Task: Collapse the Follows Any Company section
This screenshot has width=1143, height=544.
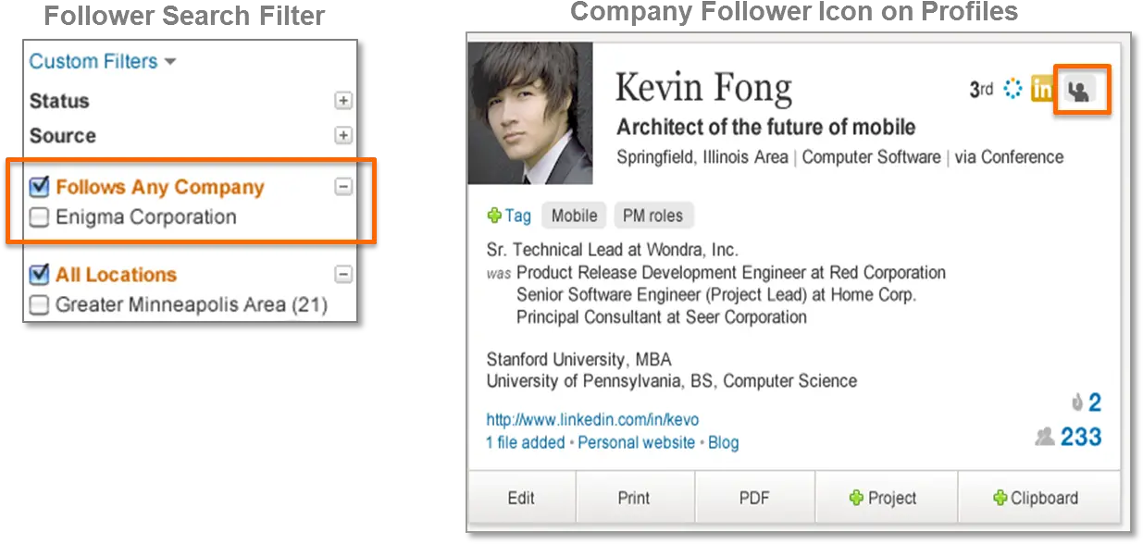Action: (343, 187)
